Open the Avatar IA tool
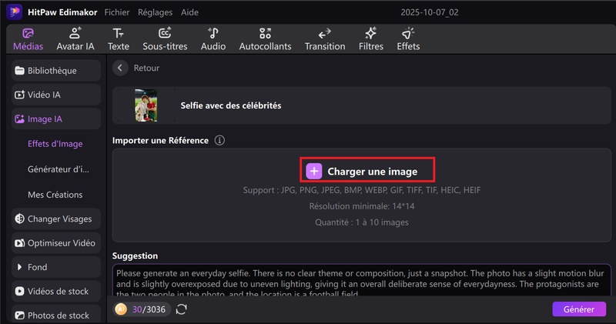The image size is (616, 324). coord(75,39)
